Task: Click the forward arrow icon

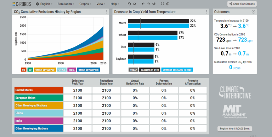Action: 148,4
